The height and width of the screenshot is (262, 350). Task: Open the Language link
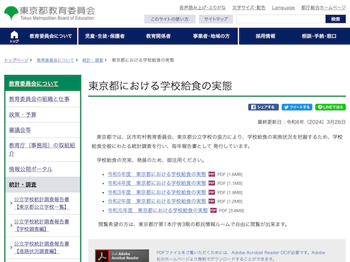click(283, 8)
